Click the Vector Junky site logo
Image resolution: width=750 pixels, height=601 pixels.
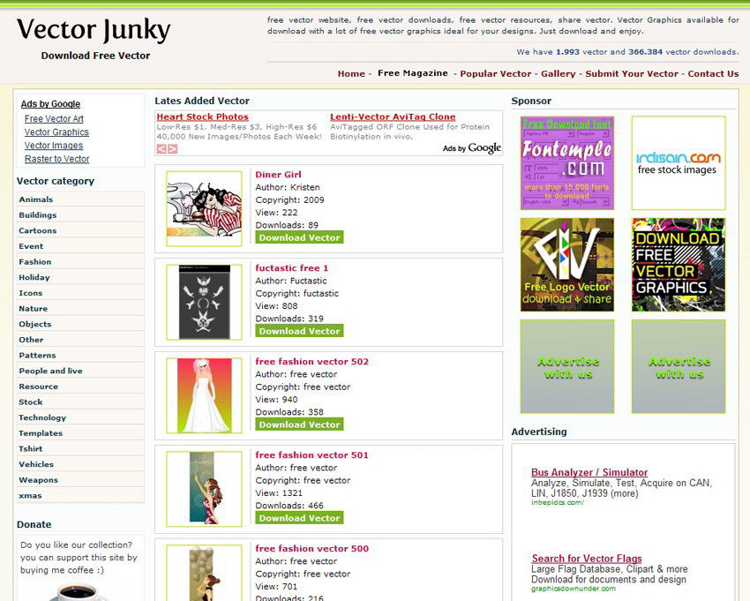click(94, 30)
